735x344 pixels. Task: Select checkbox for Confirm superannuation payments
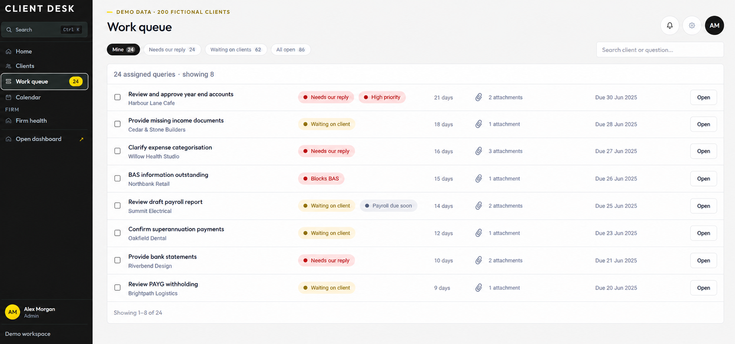[118, 233]
